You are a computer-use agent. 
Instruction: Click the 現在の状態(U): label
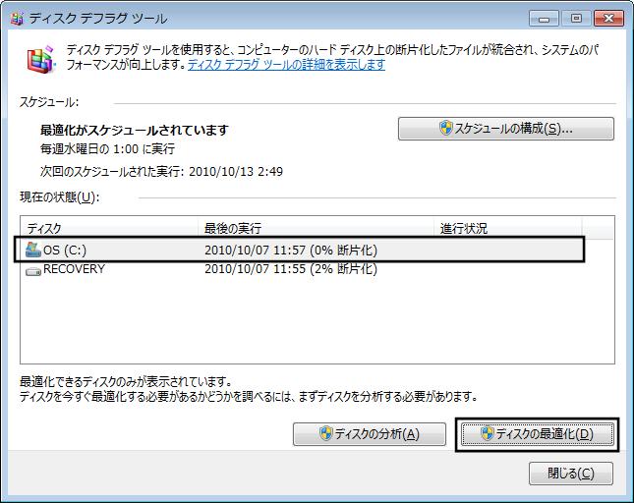(x=59, y=197)
